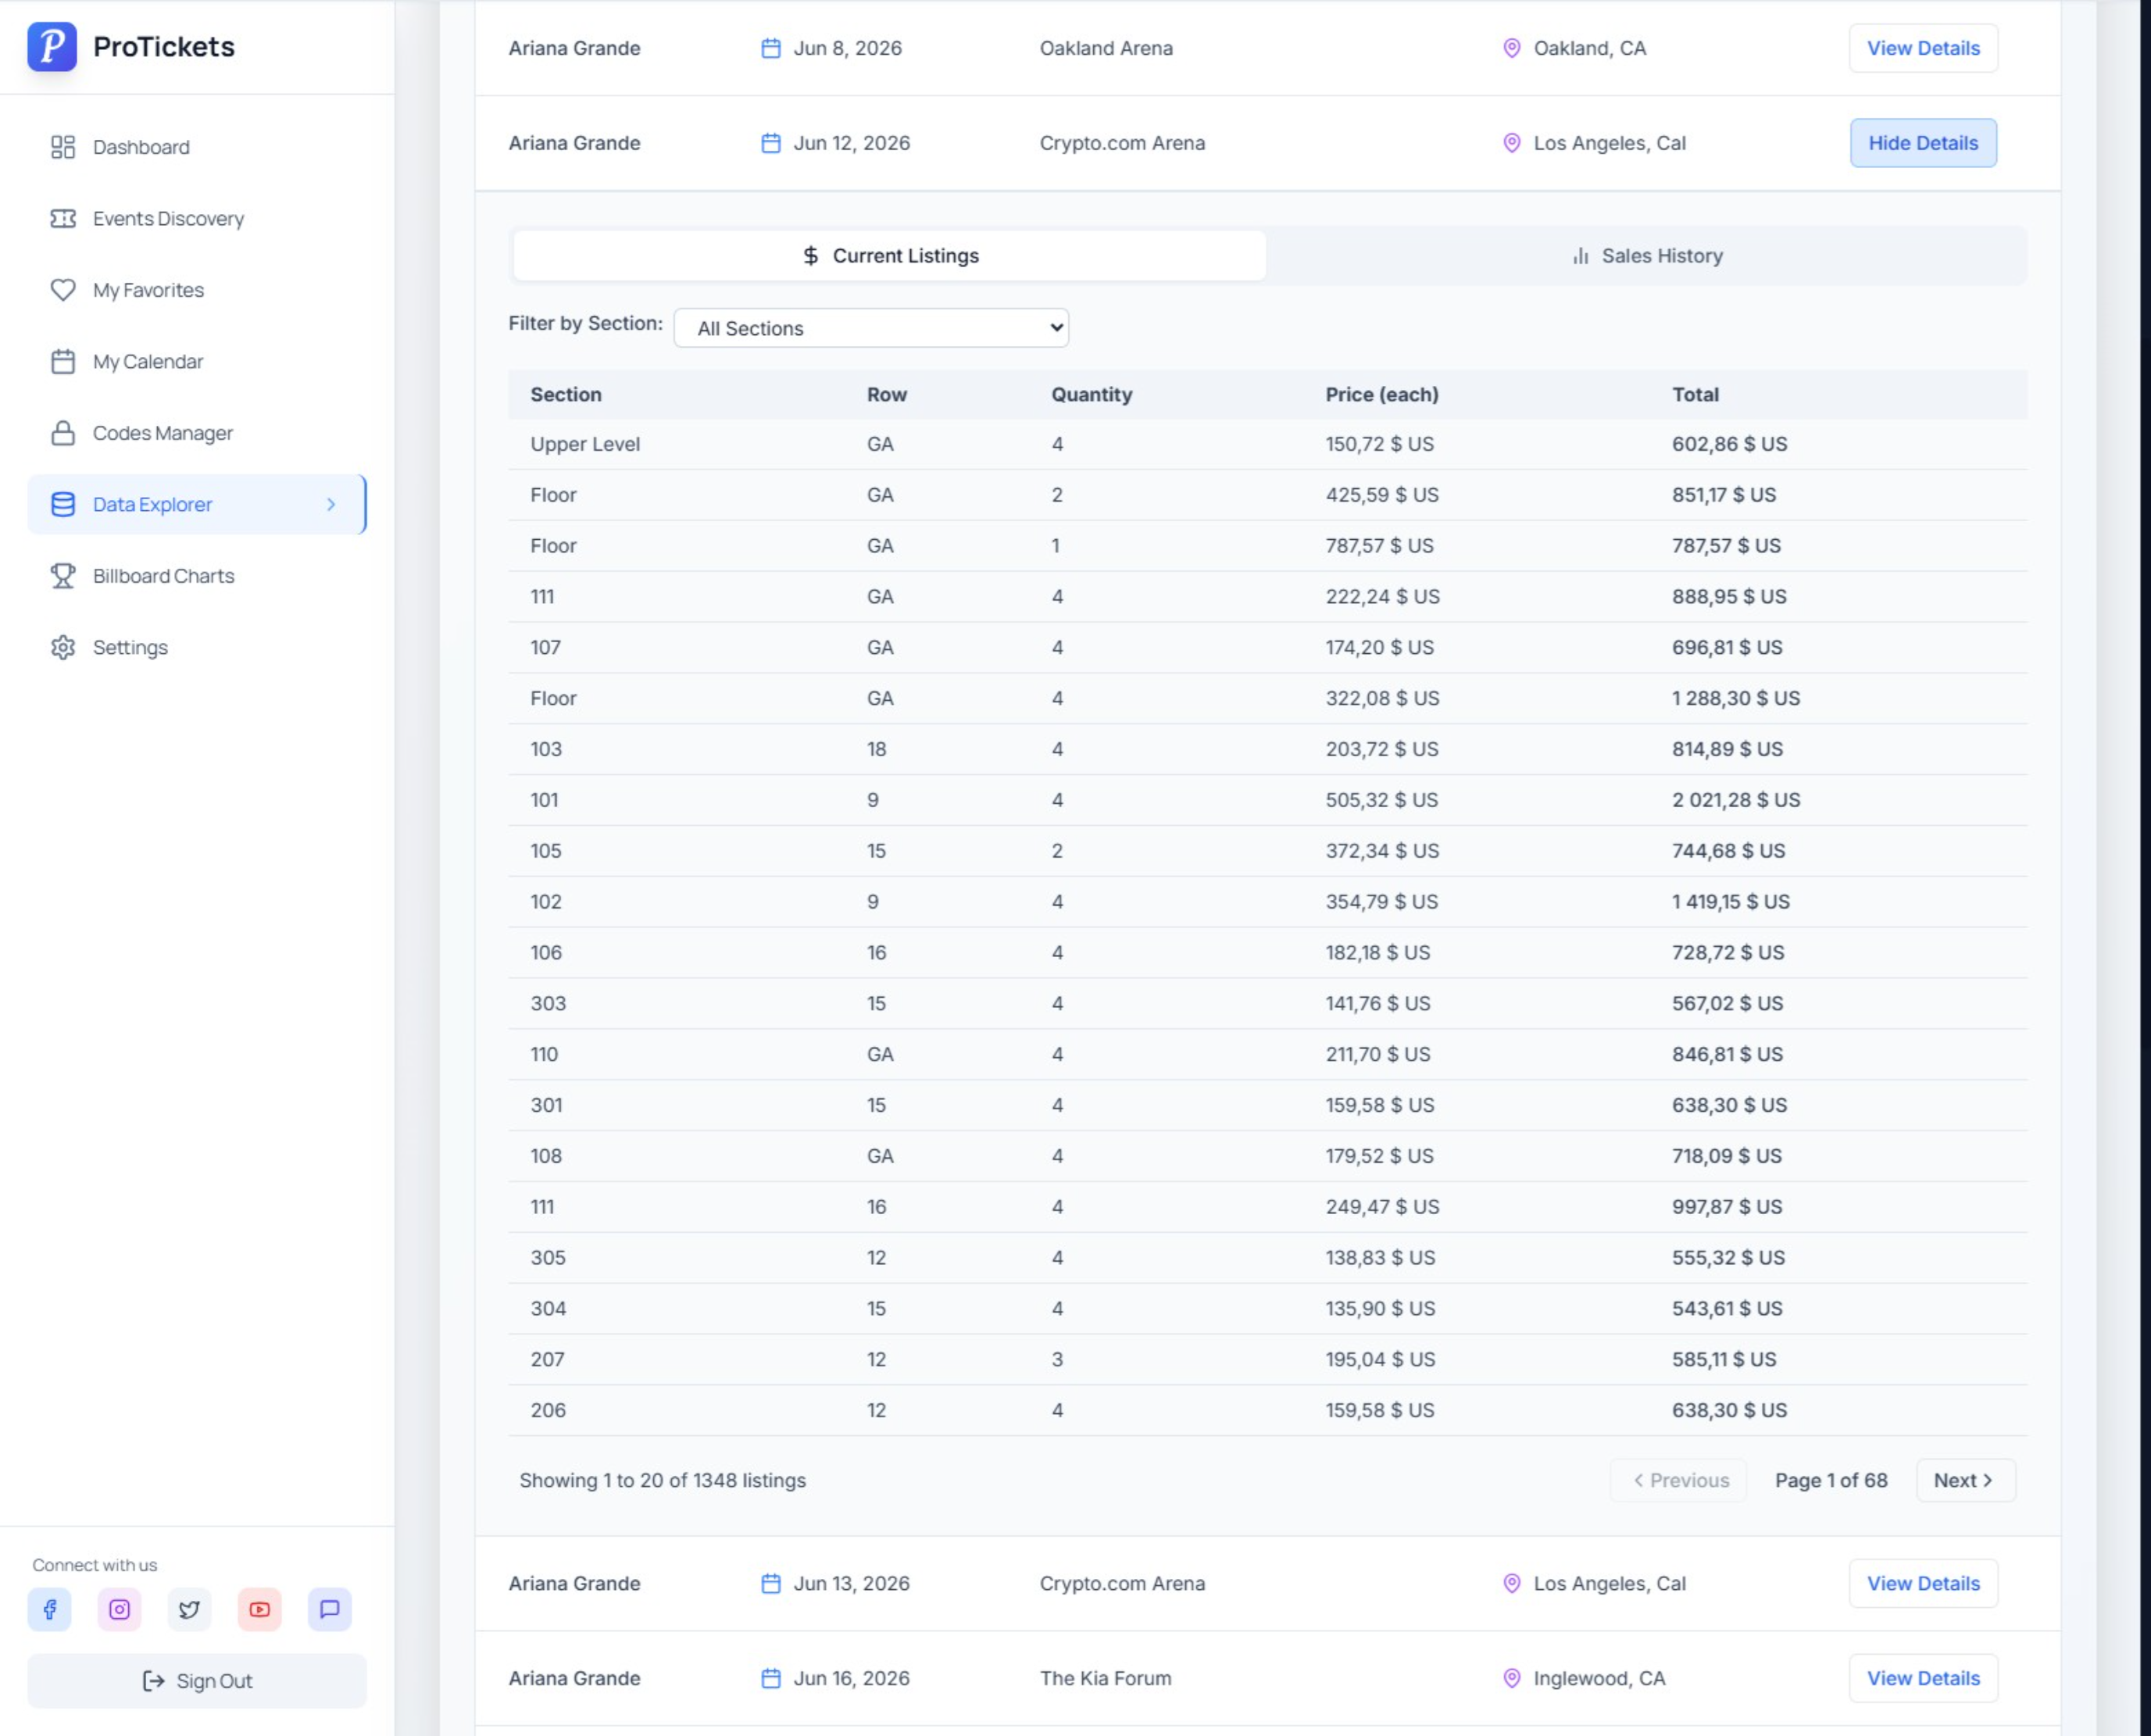Select the Upper Level listing row
2151x1736 pixels.
[x=1266, y=444]
